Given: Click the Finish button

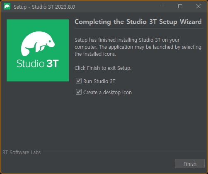Looking at the screenshot, I should [190, 164].
